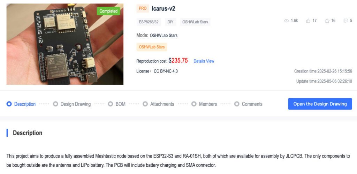
Task: Click the orange OSHWLab Stars badge
Action: pos(152,47)
